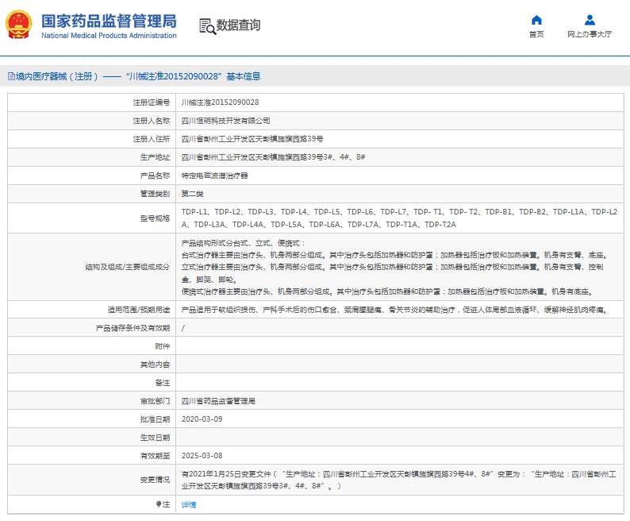Select the 变更情况 change record text
The image size is (630, 521).
(398, 480)
